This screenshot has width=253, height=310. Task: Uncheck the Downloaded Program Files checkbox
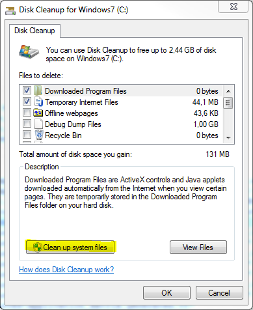click(x=27, y=91)
